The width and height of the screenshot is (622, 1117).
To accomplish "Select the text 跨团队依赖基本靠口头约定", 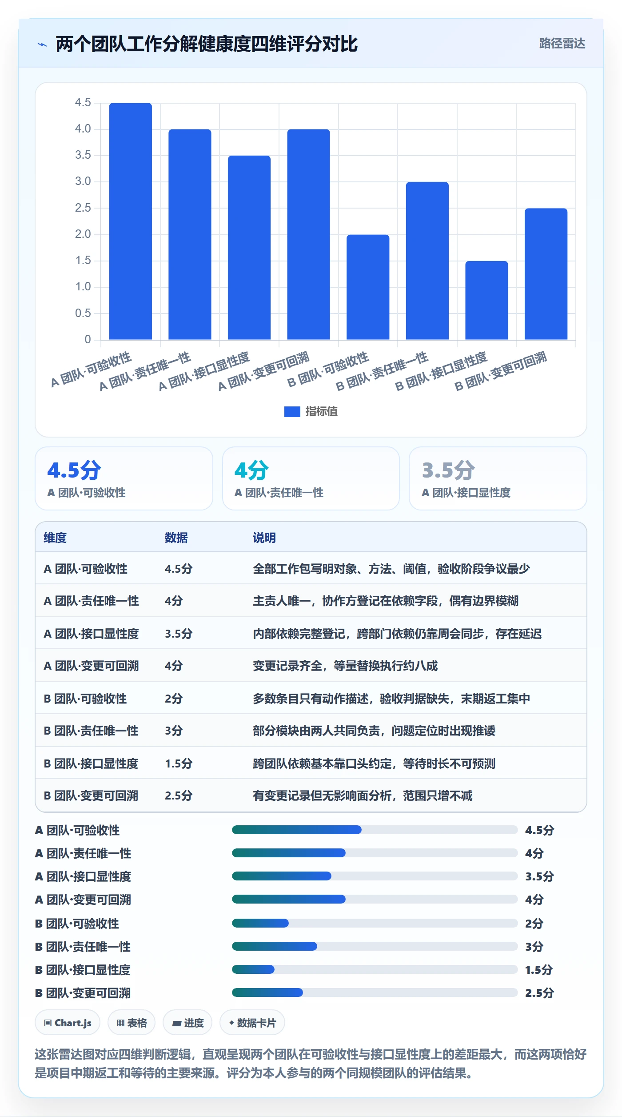I will [322, 763].
